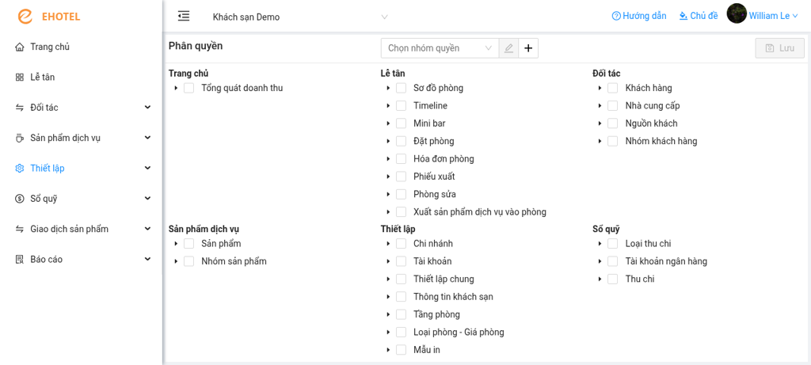The image size is (811, 365).
Task: Open the William Le account menu
Action: tap(773, 16)
